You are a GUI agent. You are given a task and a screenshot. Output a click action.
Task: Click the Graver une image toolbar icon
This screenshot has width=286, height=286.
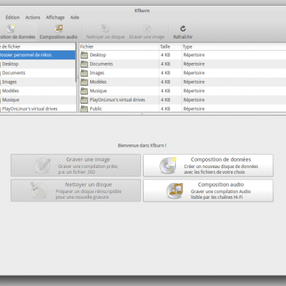pos(147,29)
